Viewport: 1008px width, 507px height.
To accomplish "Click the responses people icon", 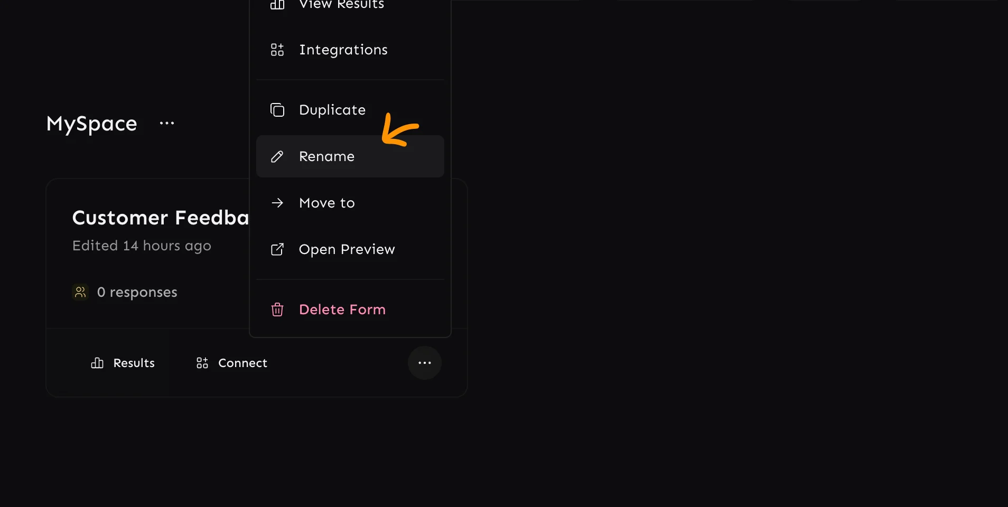I will tap(80, 292).
